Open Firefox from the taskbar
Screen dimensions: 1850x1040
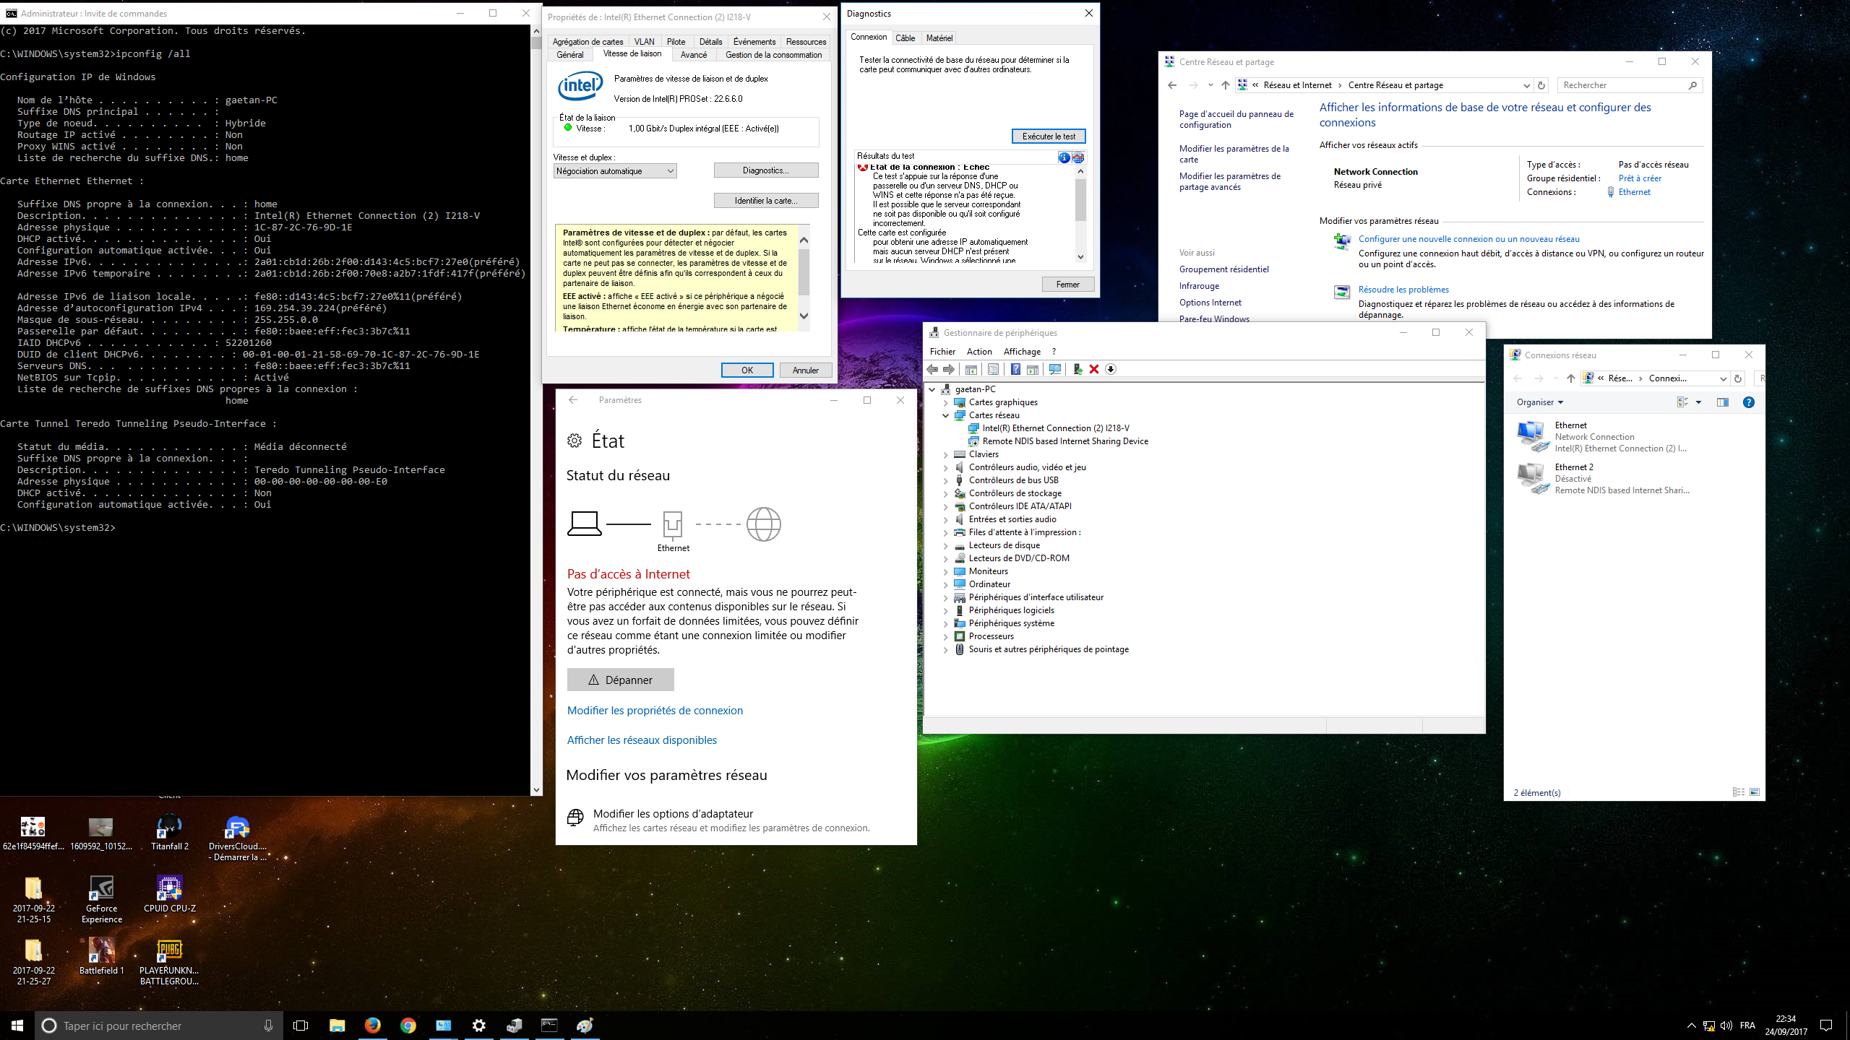coord(373,1025)
